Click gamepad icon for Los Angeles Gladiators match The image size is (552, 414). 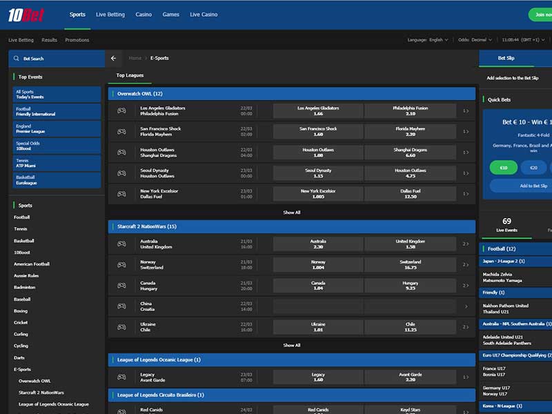point(121,110)
